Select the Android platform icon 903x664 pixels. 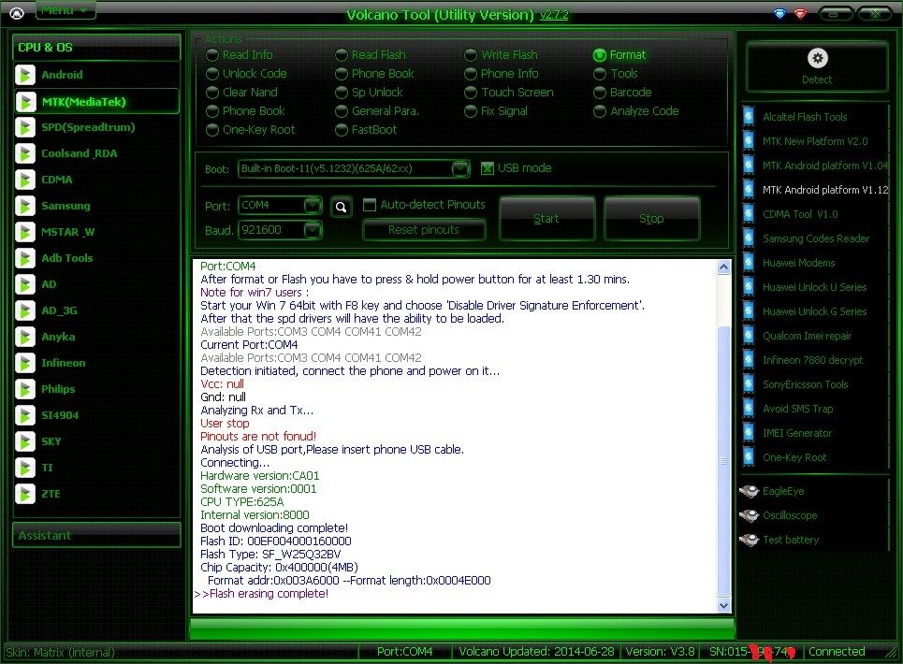click(24, 75)
